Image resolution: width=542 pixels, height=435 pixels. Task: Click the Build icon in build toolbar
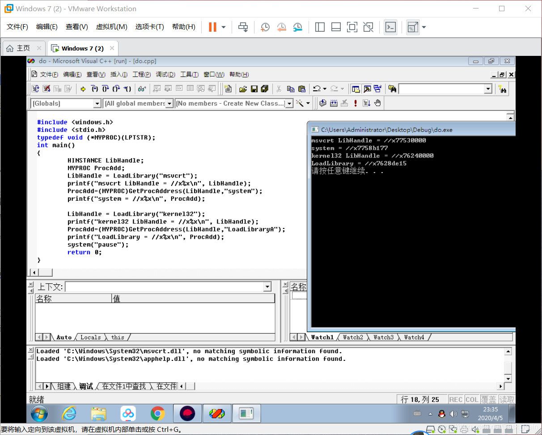click(x=334, y=103)
